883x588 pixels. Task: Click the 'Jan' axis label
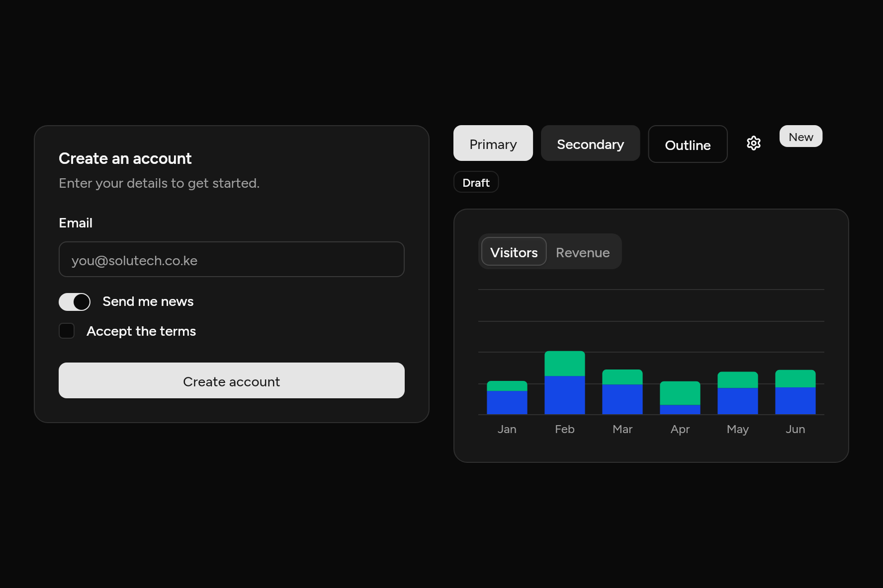507,429
